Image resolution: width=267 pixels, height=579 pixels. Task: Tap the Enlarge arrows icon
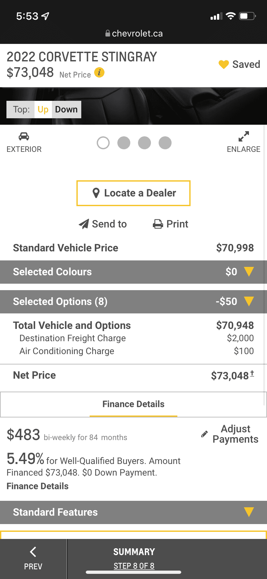tap(244, 136)
